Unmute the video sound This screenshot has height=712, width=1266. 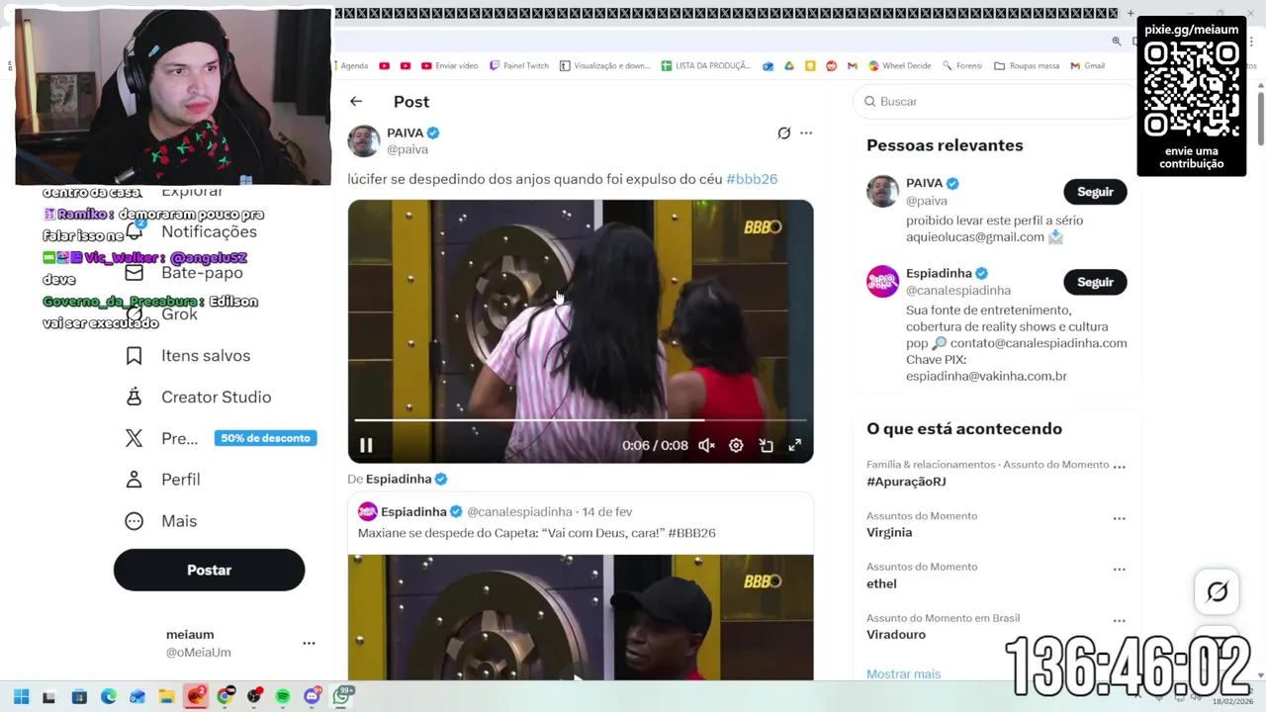coord(706,446)
